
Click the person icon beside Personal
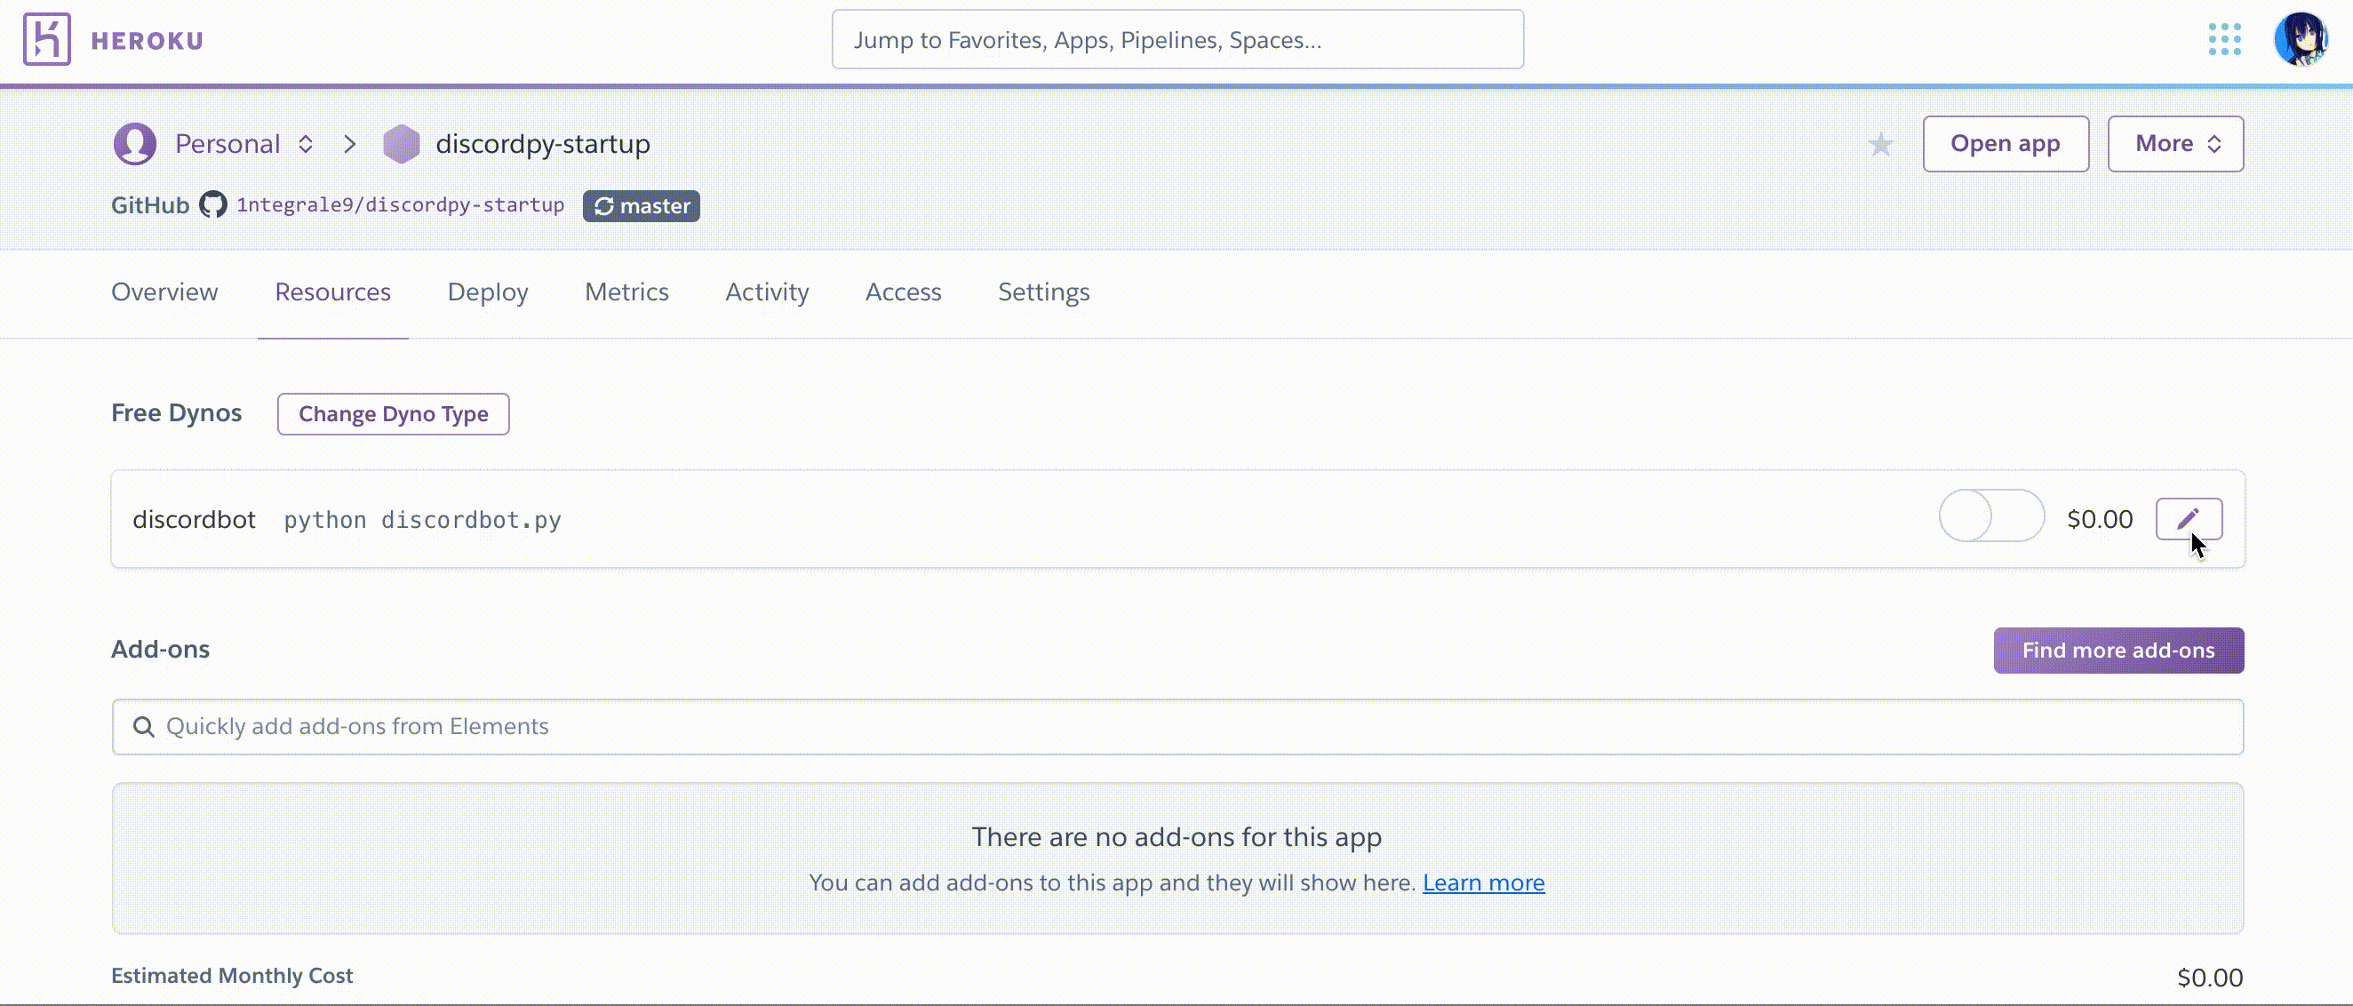pos(134,142)
